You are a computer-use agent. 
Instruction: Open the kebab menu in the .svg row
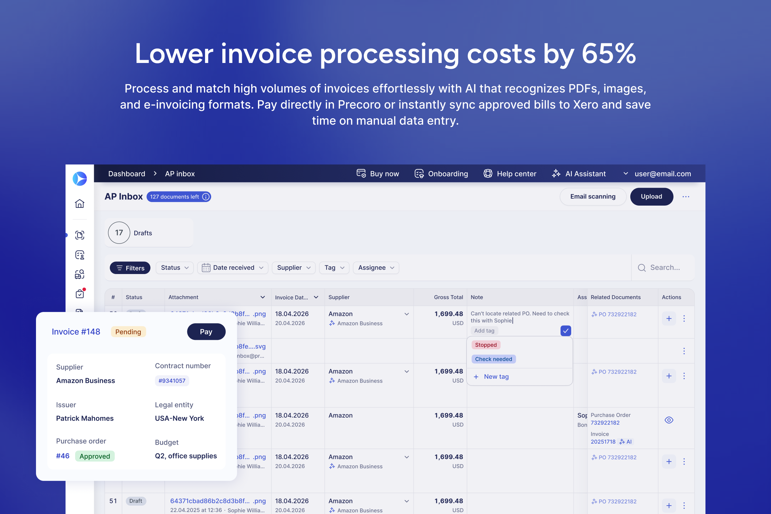pyautogui.click(x=684, y=351)
